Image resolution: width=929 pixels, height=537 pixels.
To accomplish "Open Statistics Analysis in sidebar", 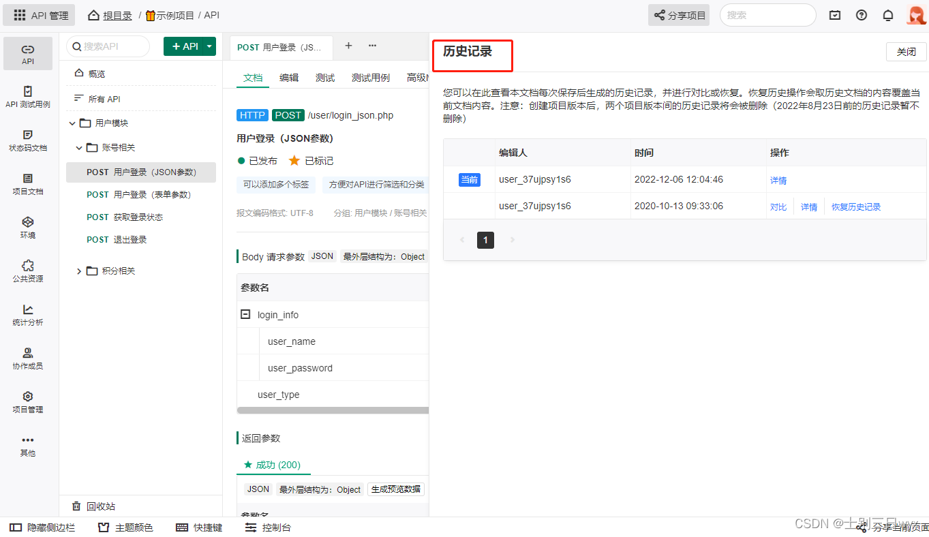I will pos(27,315).
